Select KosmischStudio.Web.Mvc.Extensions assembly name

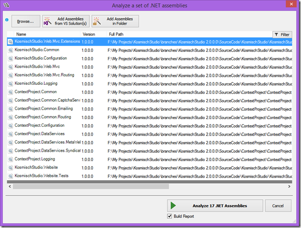pos(47,41)
